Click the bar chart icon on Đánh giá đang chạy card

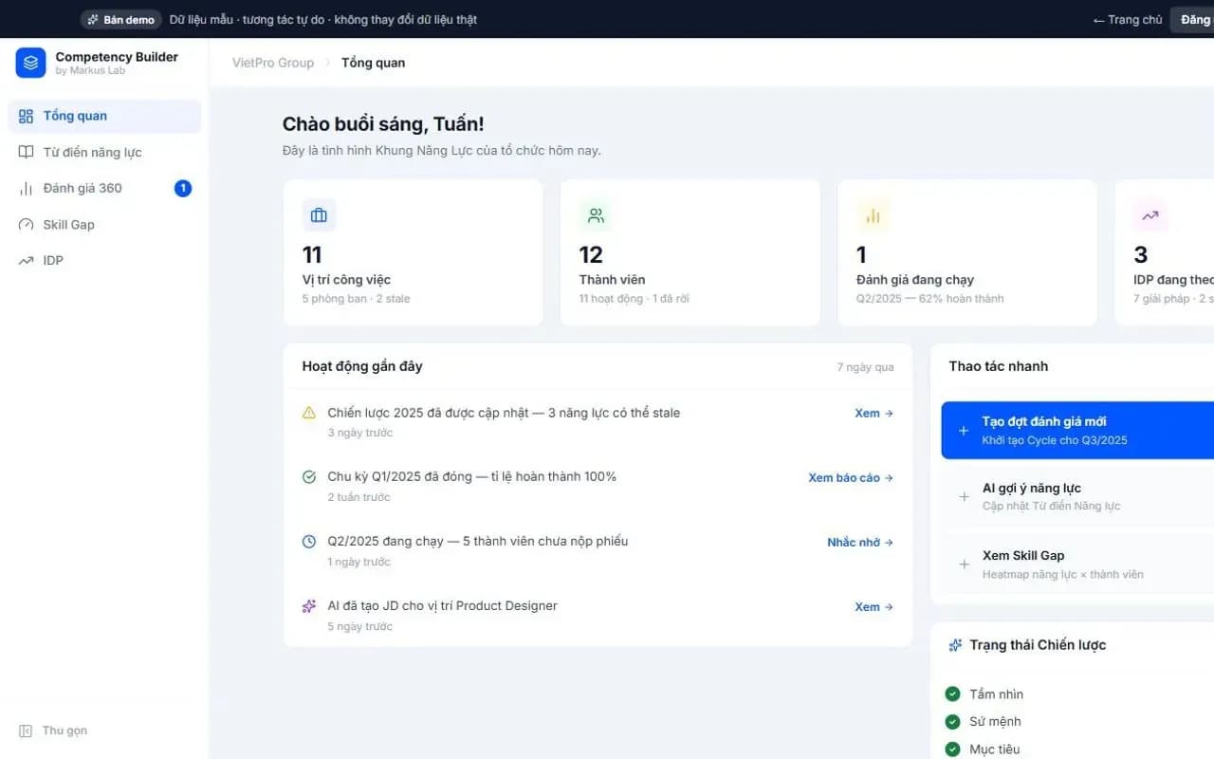873,215
